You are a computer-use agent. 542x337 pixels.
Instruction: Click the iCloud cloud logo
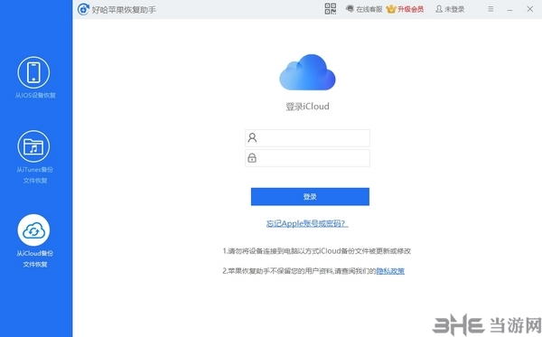coord(307,72)
